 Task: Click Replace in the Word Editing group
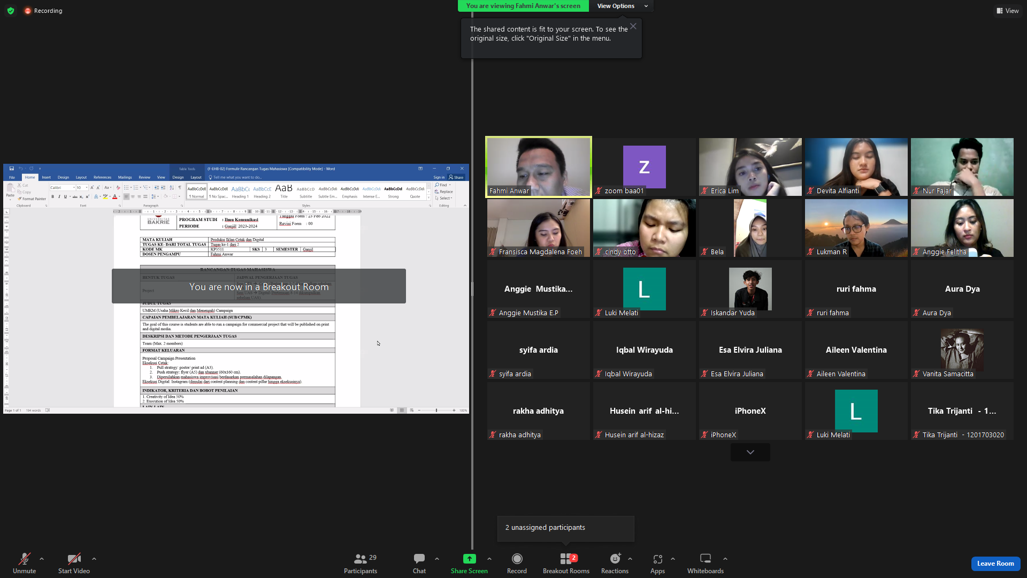click(444, 192)
